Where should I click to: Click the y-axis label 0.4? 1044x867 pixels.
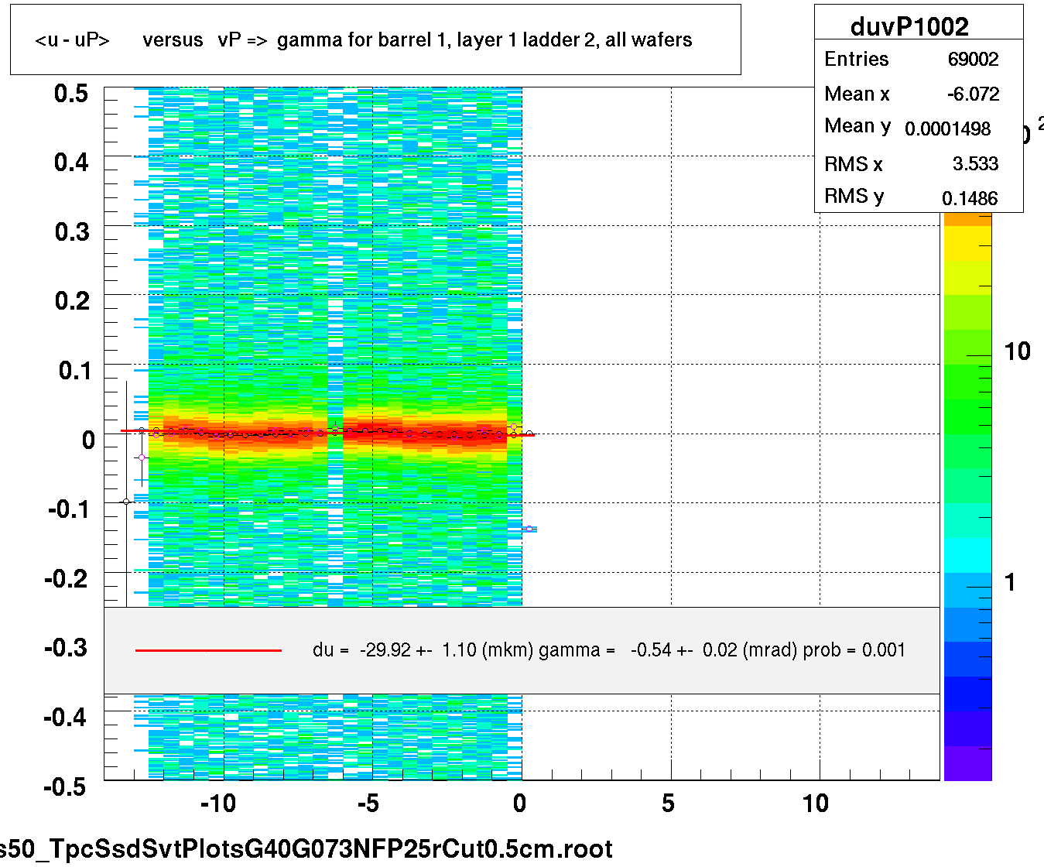71,163
